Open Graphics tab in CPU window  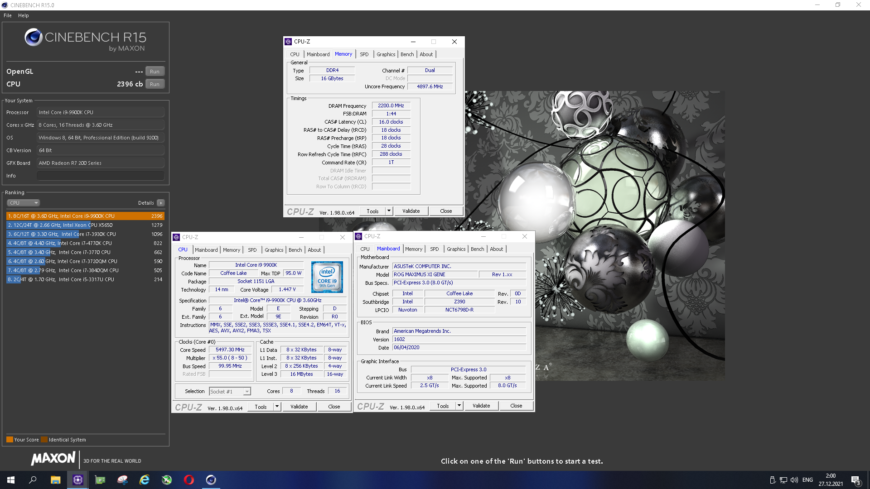pyautogui.click(x=274, y=250)
